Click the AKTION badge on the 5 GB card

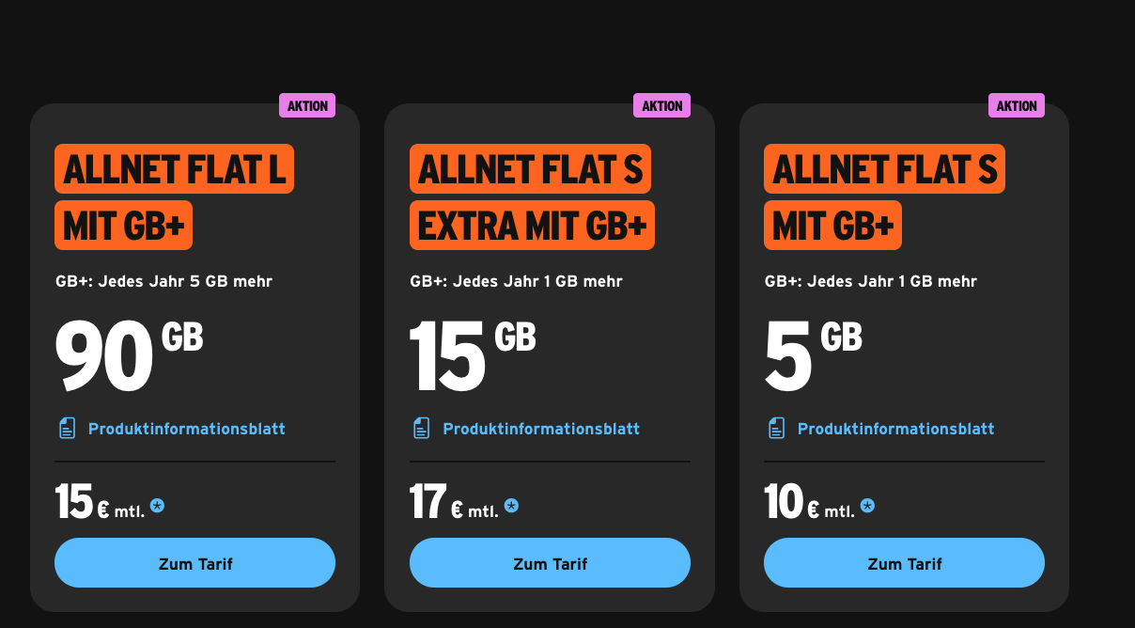coord(1017,106)
